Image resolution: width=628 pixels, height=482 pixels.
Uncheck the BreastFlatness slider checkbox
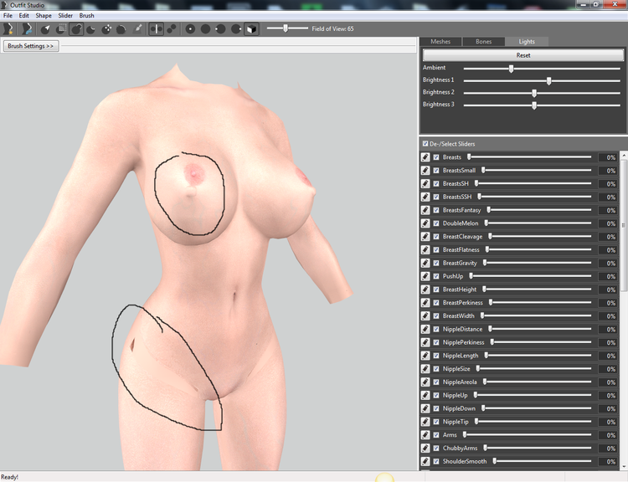coord(436,250)
